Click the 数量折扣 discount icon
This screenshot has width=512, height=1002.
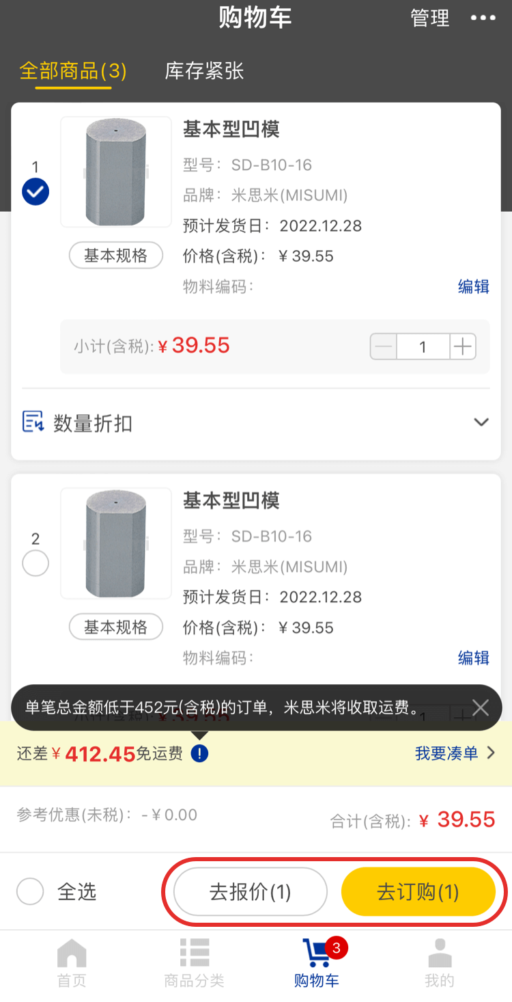point(33,422)
